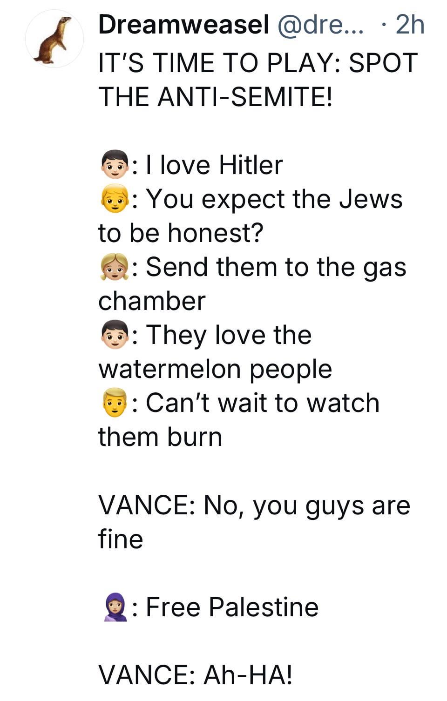
Task: Open the weasel profile avatar
Action: tap(54, 40)
